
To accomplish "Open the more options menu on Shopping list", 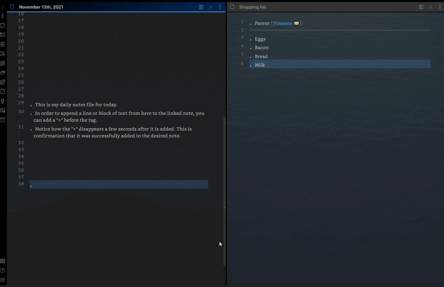I will click(x=440, y=7).
